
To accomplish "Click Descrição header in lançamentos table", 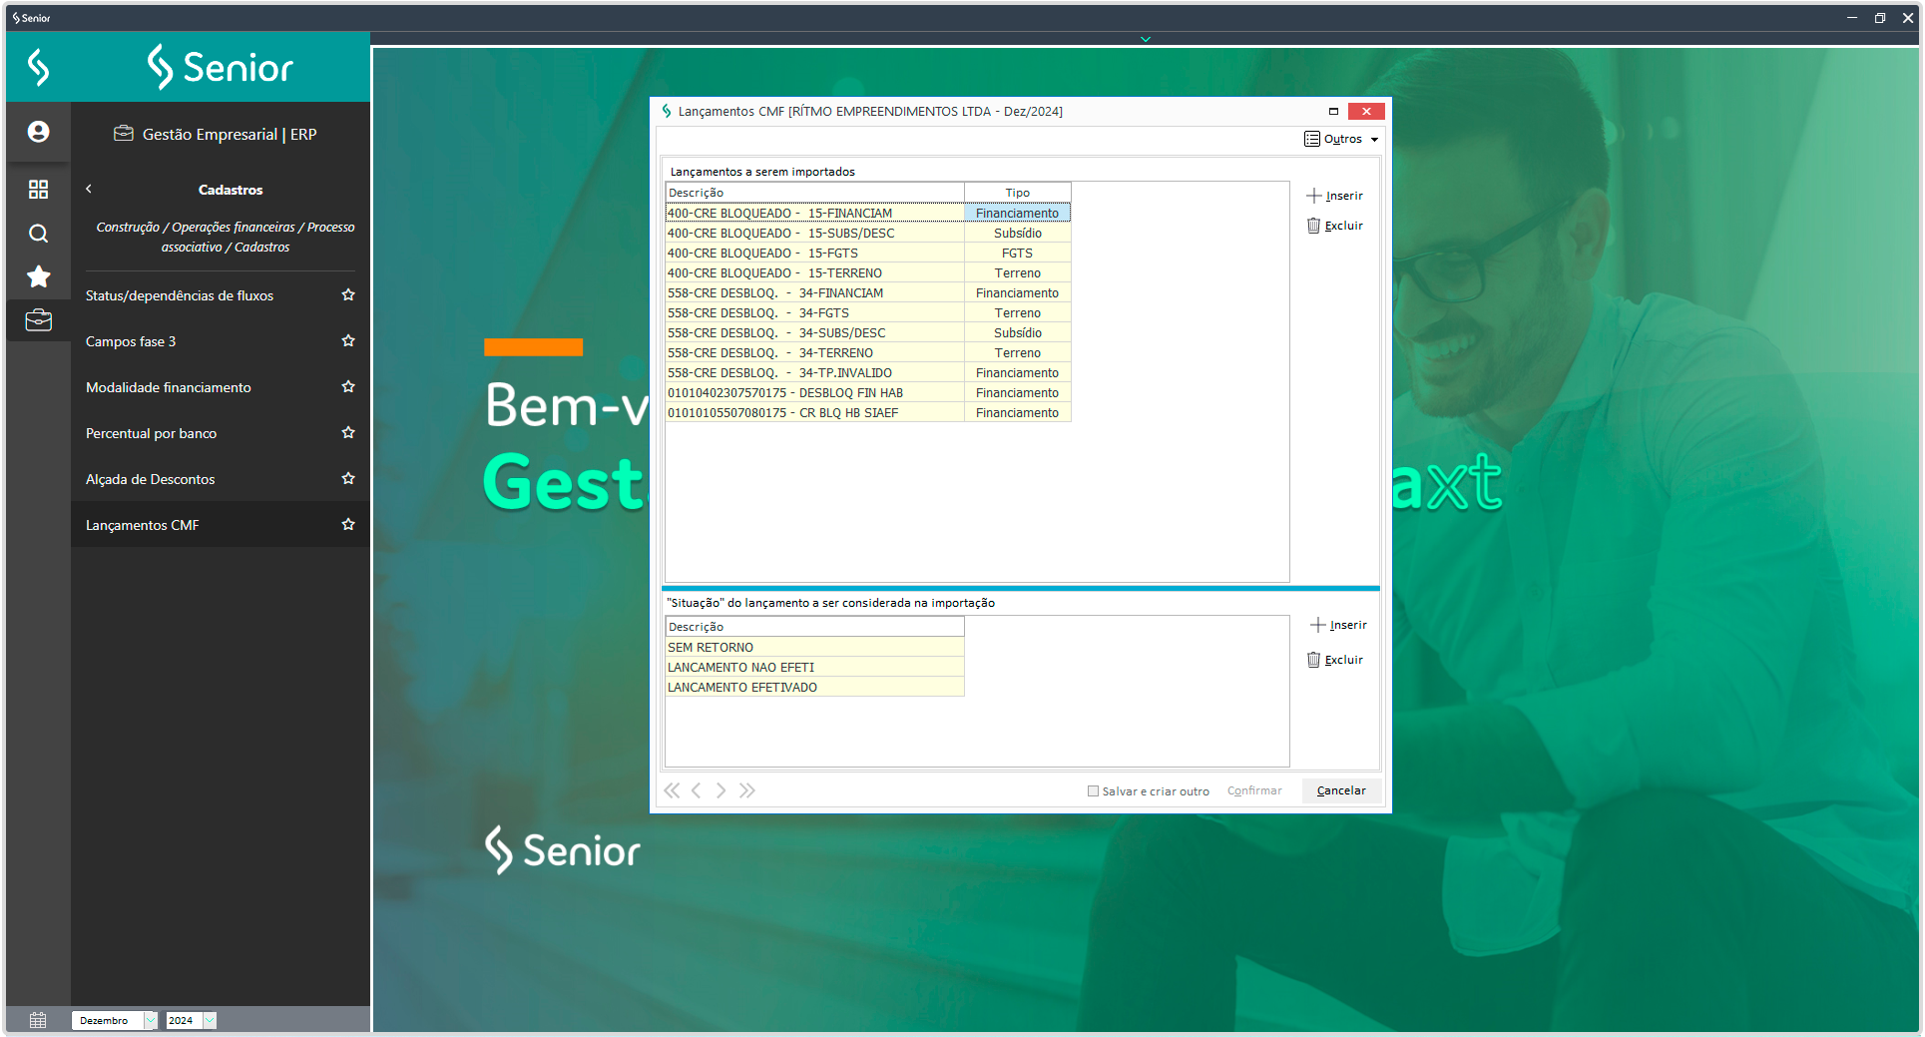I will (814, 193).
